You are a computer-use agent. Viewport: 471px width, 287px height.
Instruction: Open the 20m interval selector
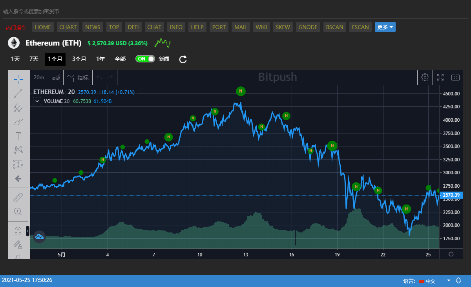[x=39, y=78]
